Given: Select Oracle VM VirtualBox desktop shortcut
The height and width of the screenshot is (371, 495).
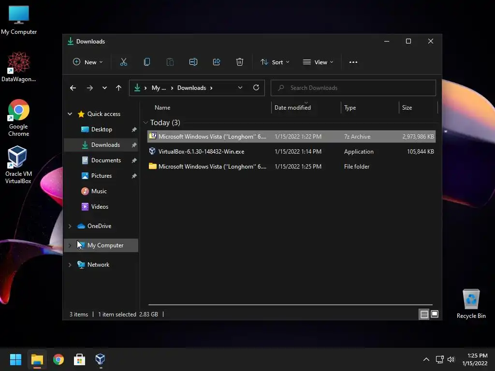Looking at the screenshot, I should (x=18, y=165).
